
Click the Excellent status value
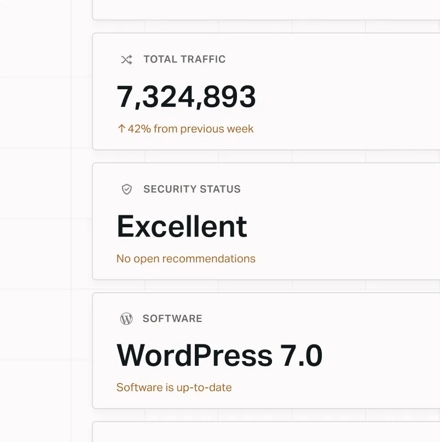coord(182,226)
